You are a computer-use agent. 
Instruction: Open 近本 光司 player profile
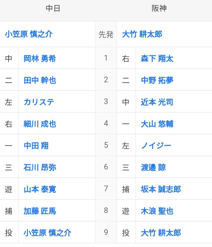(x=157, y=102)
